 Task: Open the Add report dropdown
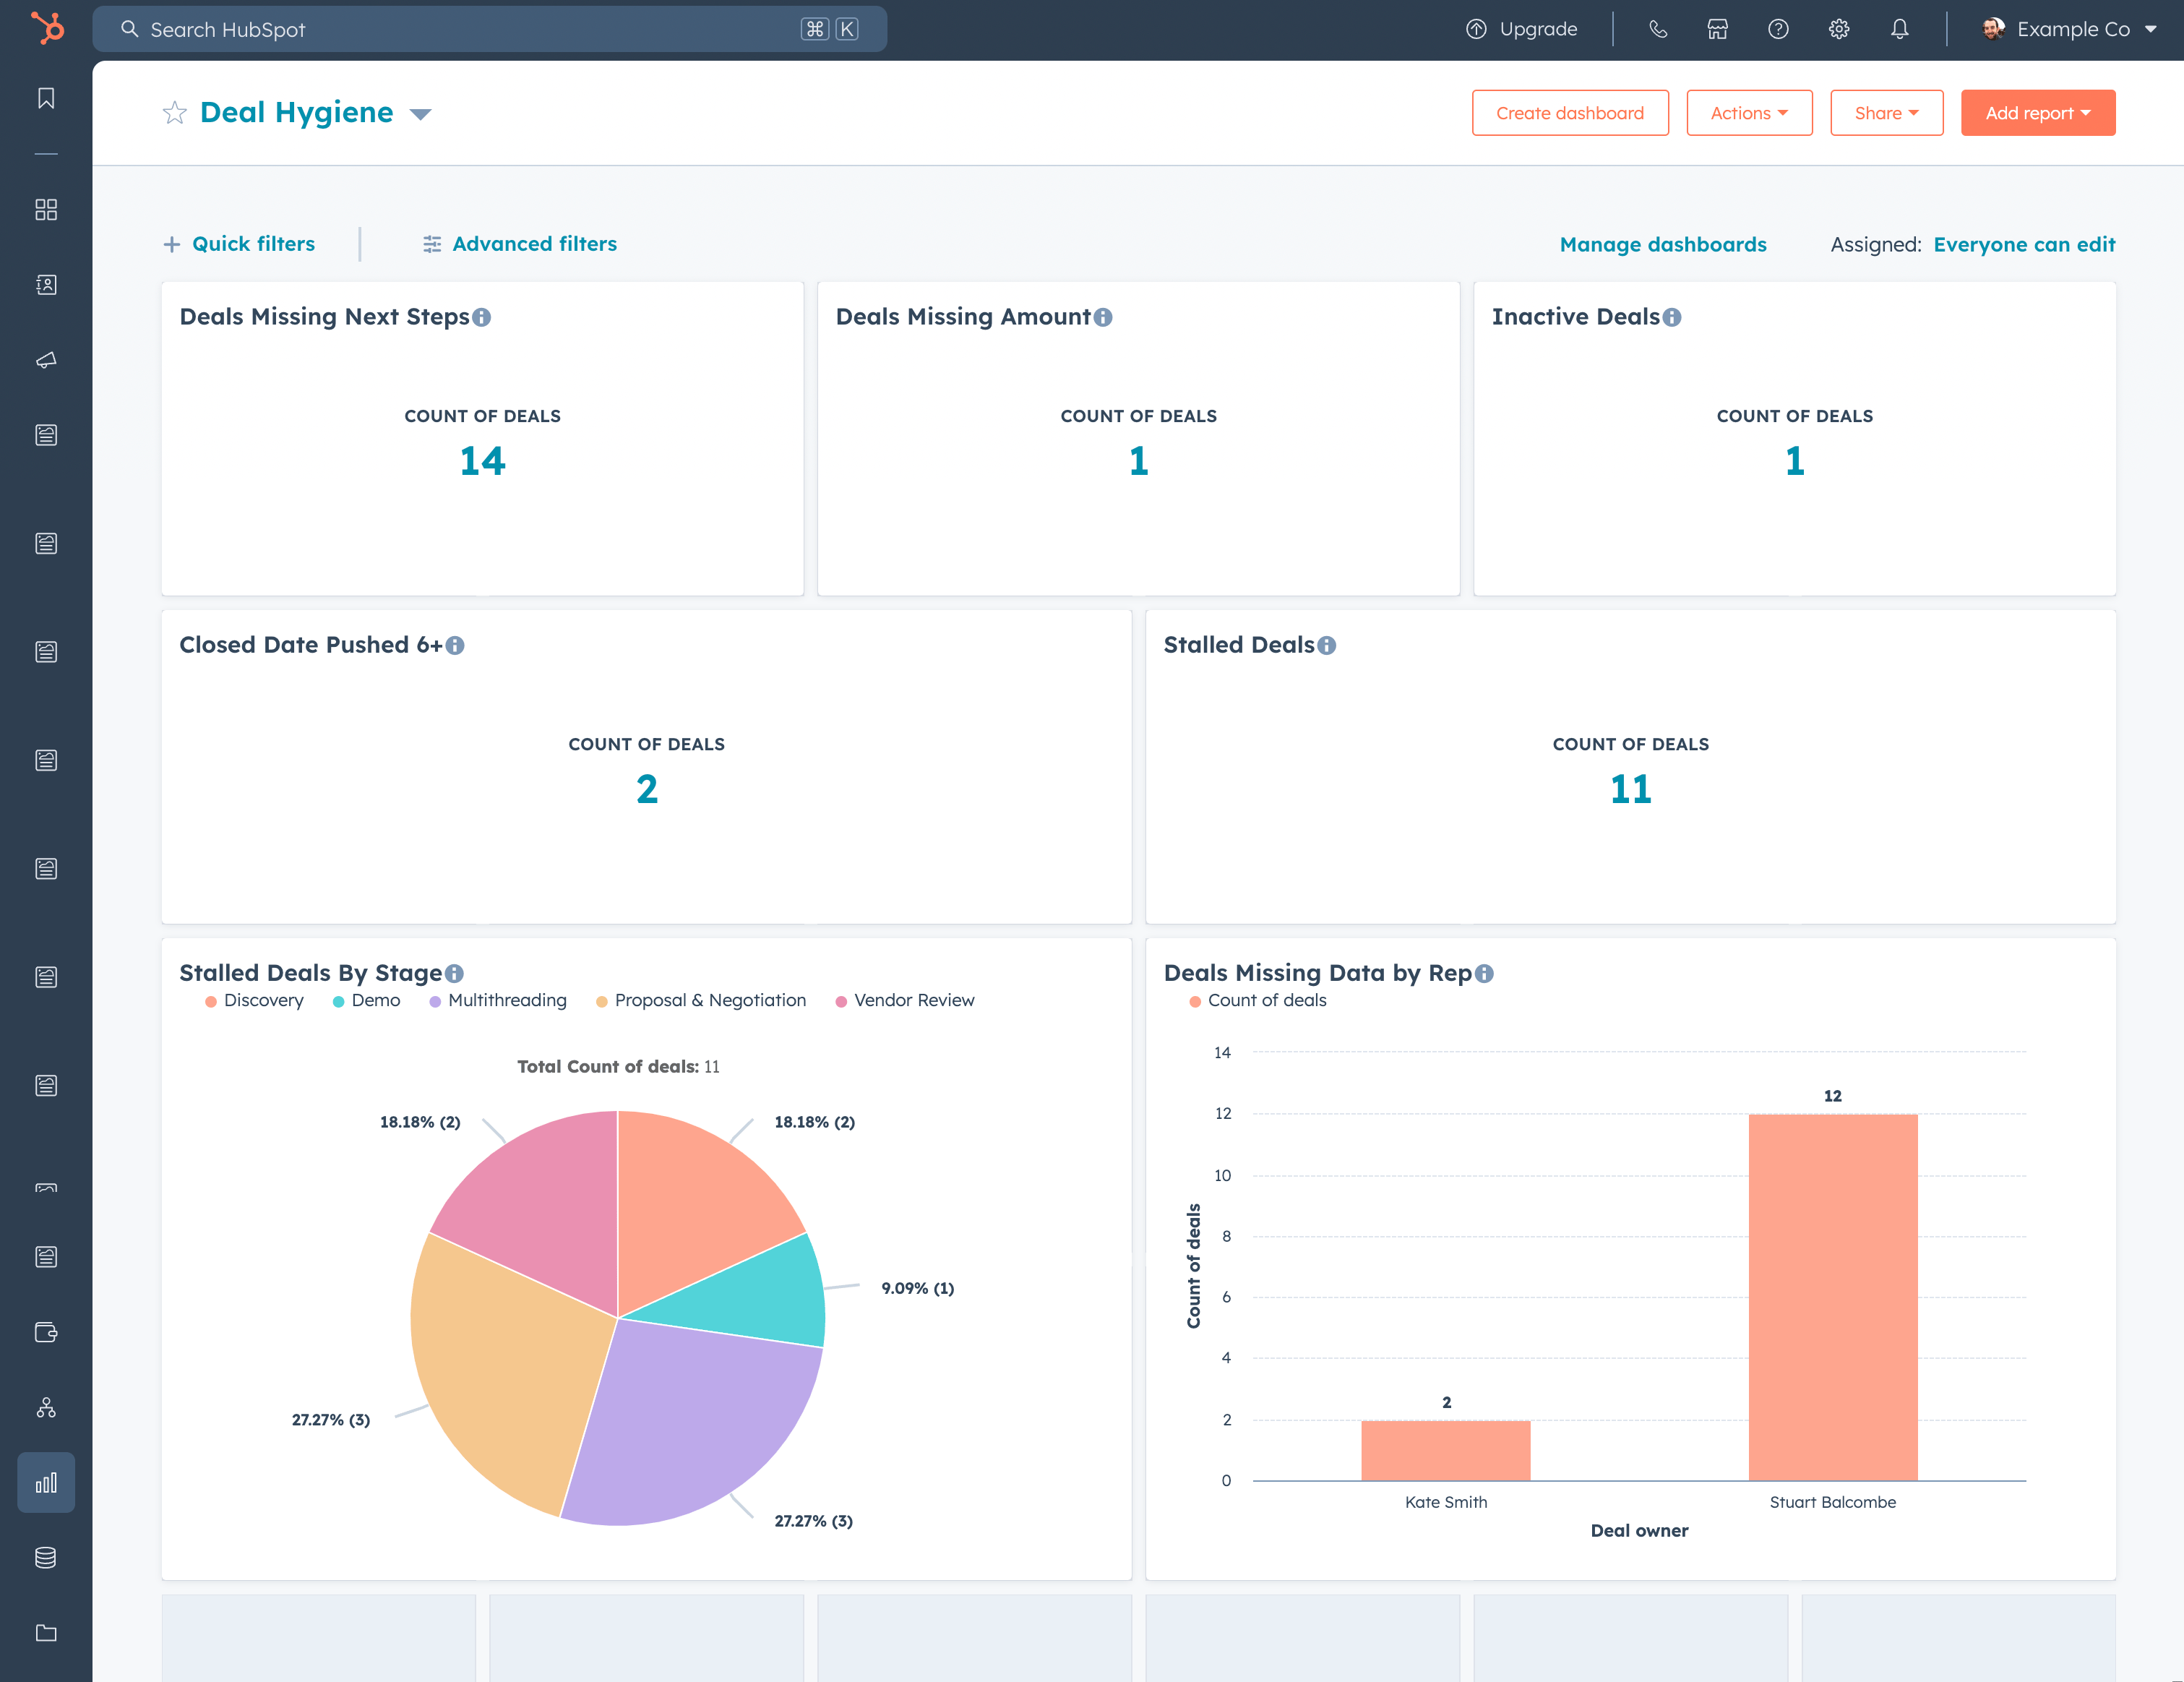click(x=2037, y=113)
